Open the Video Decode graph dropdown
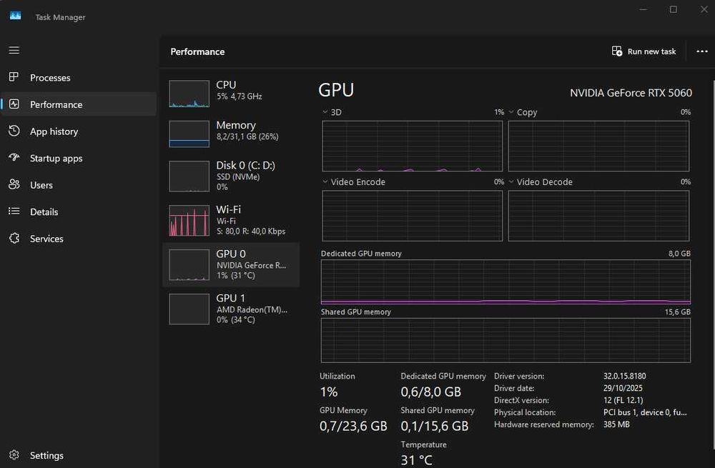Viewport: 715px width, 468px height. point(511,182)
